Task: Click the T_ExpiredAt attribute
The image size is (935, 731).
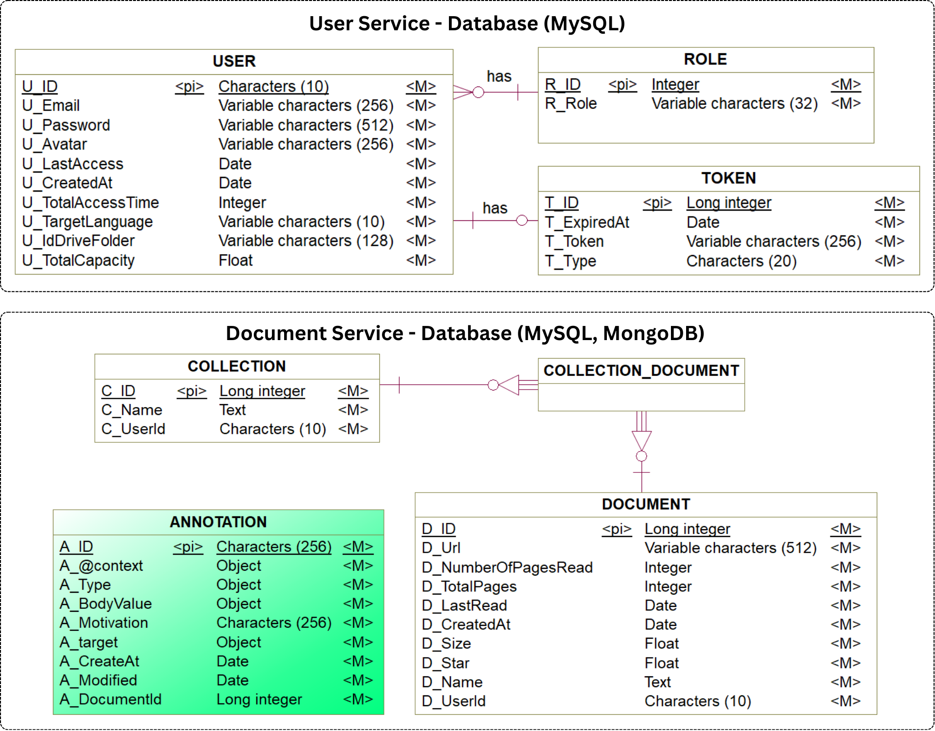Action: point(587,222)
